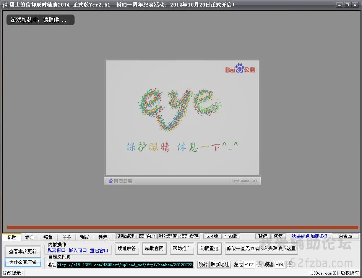Decrease 顶边 value with down arrow
Image resolution: width=362 pixels, height=278 pixels.
pyautogui.click(x=289, y=267)
